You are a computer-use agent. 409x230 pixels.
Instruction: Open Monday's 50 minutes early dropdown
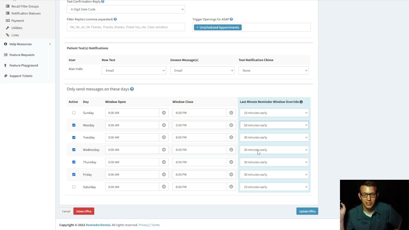tap(274, 125)
